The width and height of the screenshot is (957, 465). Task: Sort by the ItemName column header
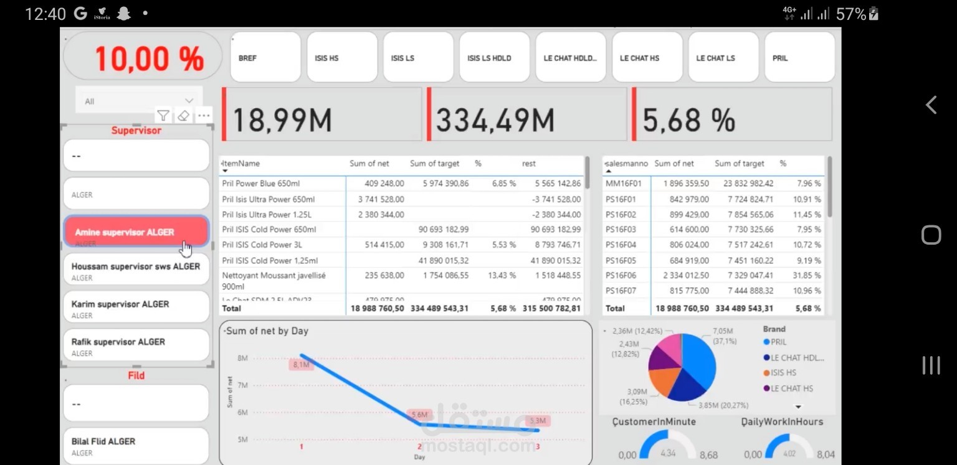(x=241, y=163)
